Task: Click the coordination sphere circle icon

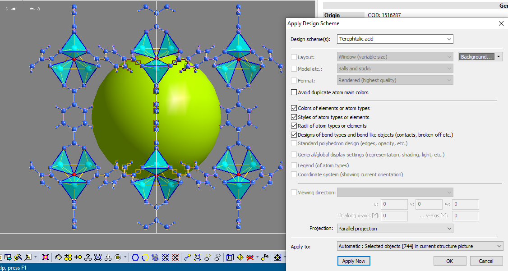Action: [x=118, y=257]
